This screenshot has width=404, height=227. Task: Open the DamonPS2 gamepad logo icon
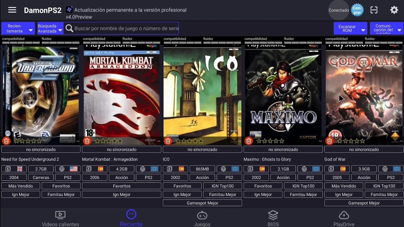(69, 10)
